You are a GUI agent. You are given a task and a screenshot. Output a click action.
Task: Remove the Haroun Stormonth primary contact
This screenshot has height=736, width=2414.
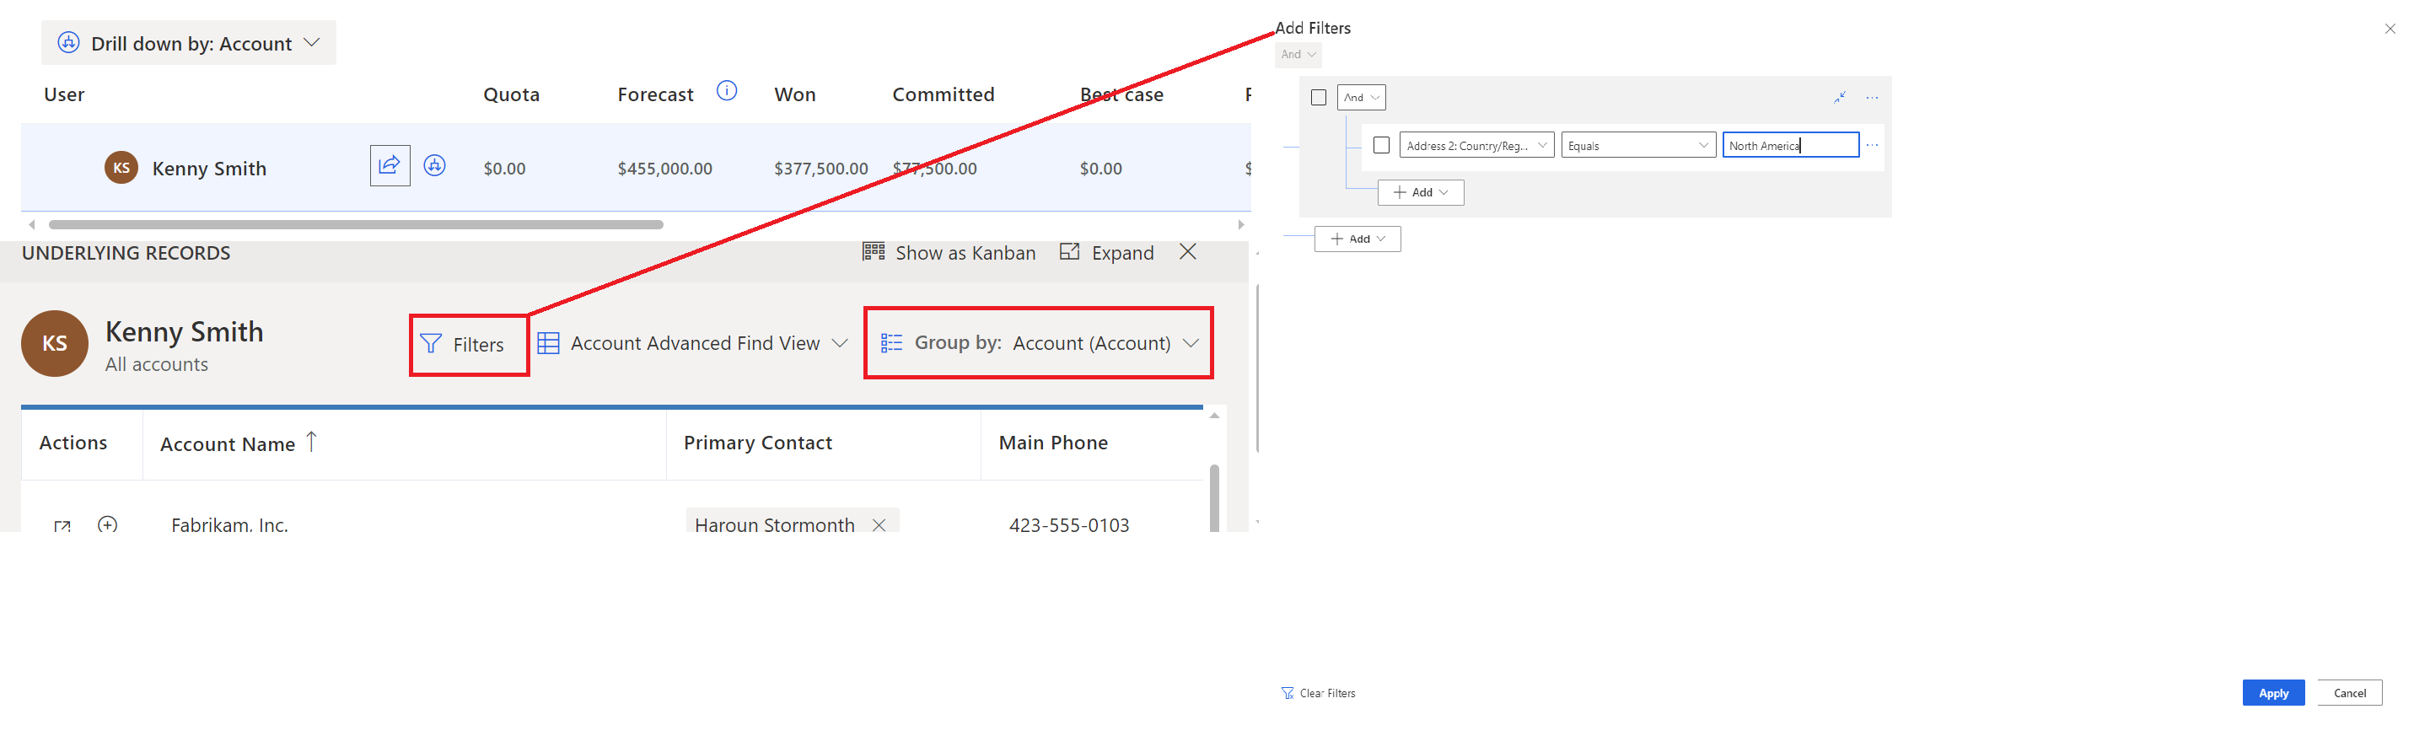(x=879, y=525)
